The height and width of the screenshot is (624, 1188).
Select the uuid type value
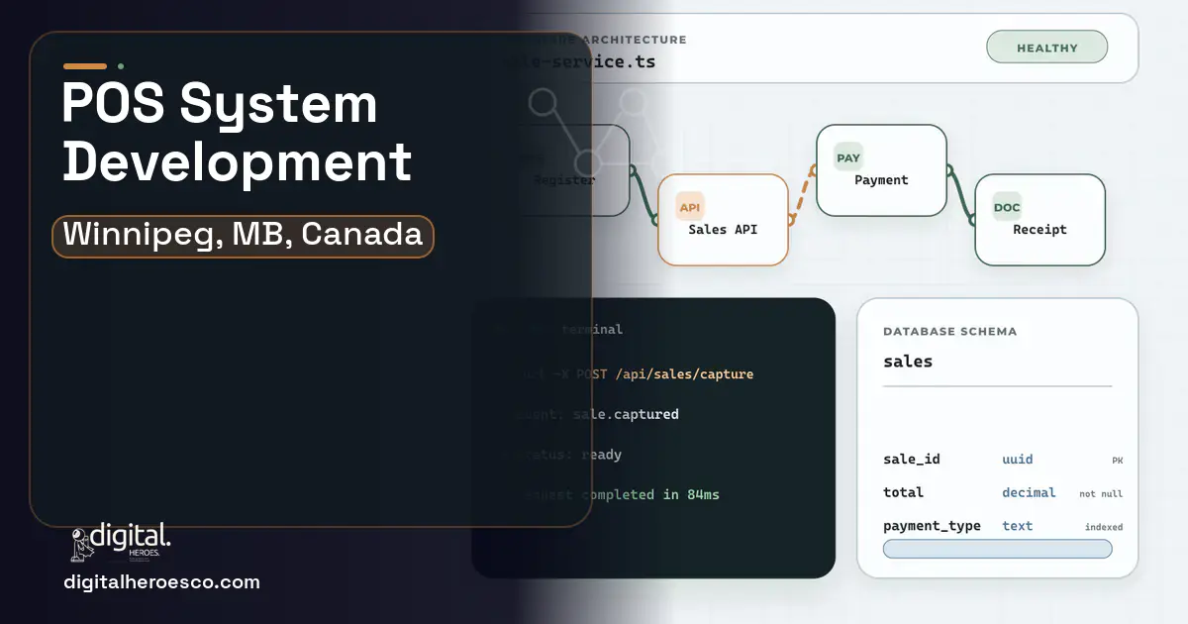click(x=1018, y=460)
